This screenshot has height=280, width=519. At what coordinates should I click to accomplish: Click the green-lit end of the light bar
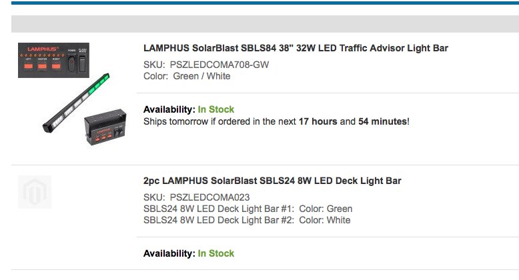click(99, 85)
